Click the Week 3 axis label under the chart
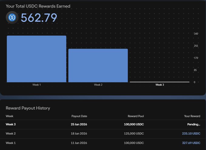Screen dimensions: 206x150 (x=160, y=85)
